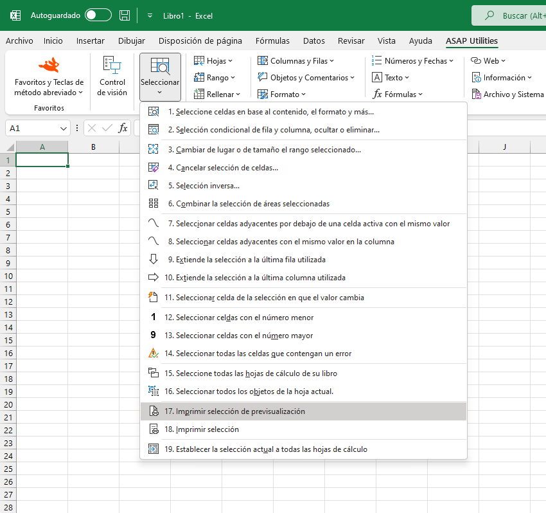Viewport: 546px width, 513px height.
Task: Choose Selección condicional de fila y columna
Action: coord(303,130)
